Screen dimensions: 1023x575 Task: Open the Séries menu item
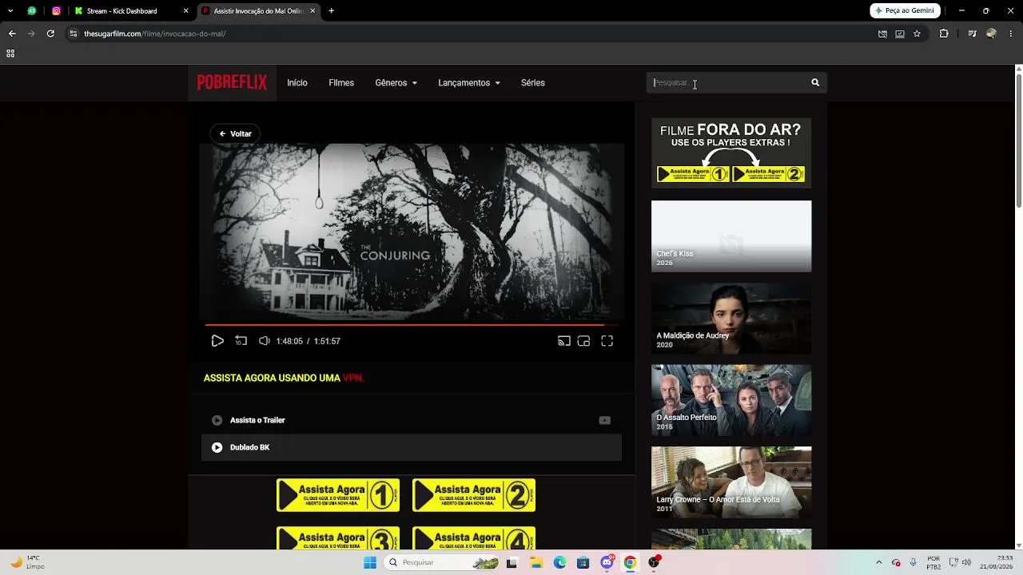click(x=533, y=83)
